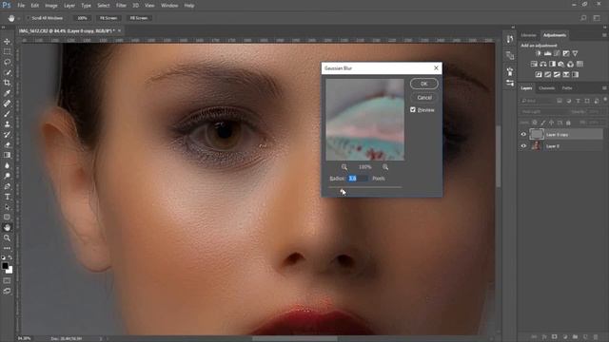Add a Hue/Saturation adjustment
Viewport: 609px width, 342px height.
pyautogui.click(x=534, y=64)
